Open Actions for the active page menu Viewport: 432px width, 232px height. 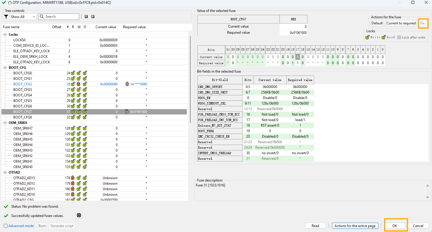click(x=355, y=226)
